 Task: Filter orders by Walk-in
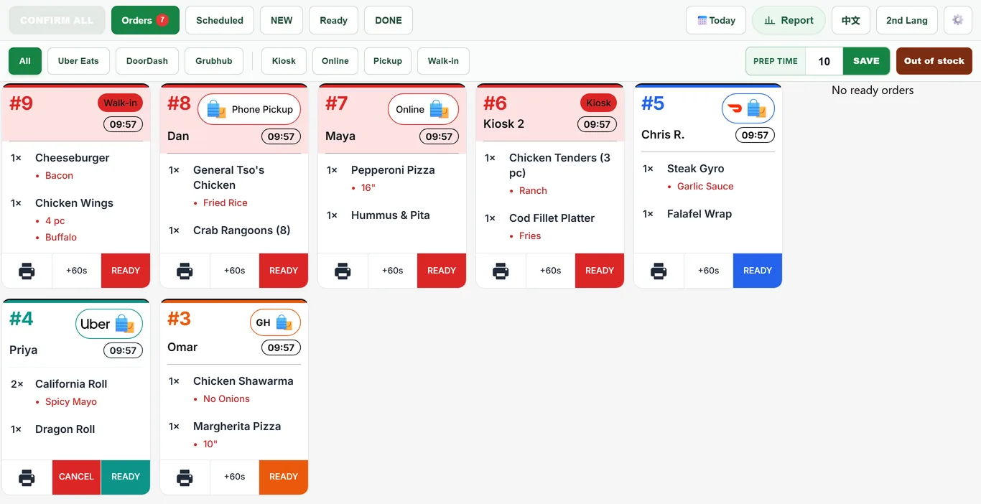(x=443, y=61)
